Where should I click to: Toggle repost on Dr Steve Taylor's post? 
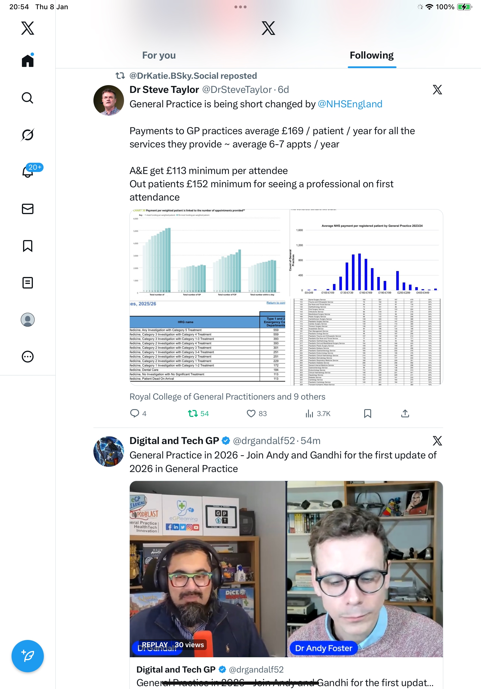[x=193, y=413]
